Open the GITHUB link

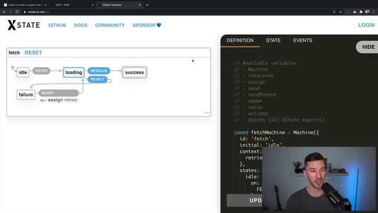click(57, 25)
